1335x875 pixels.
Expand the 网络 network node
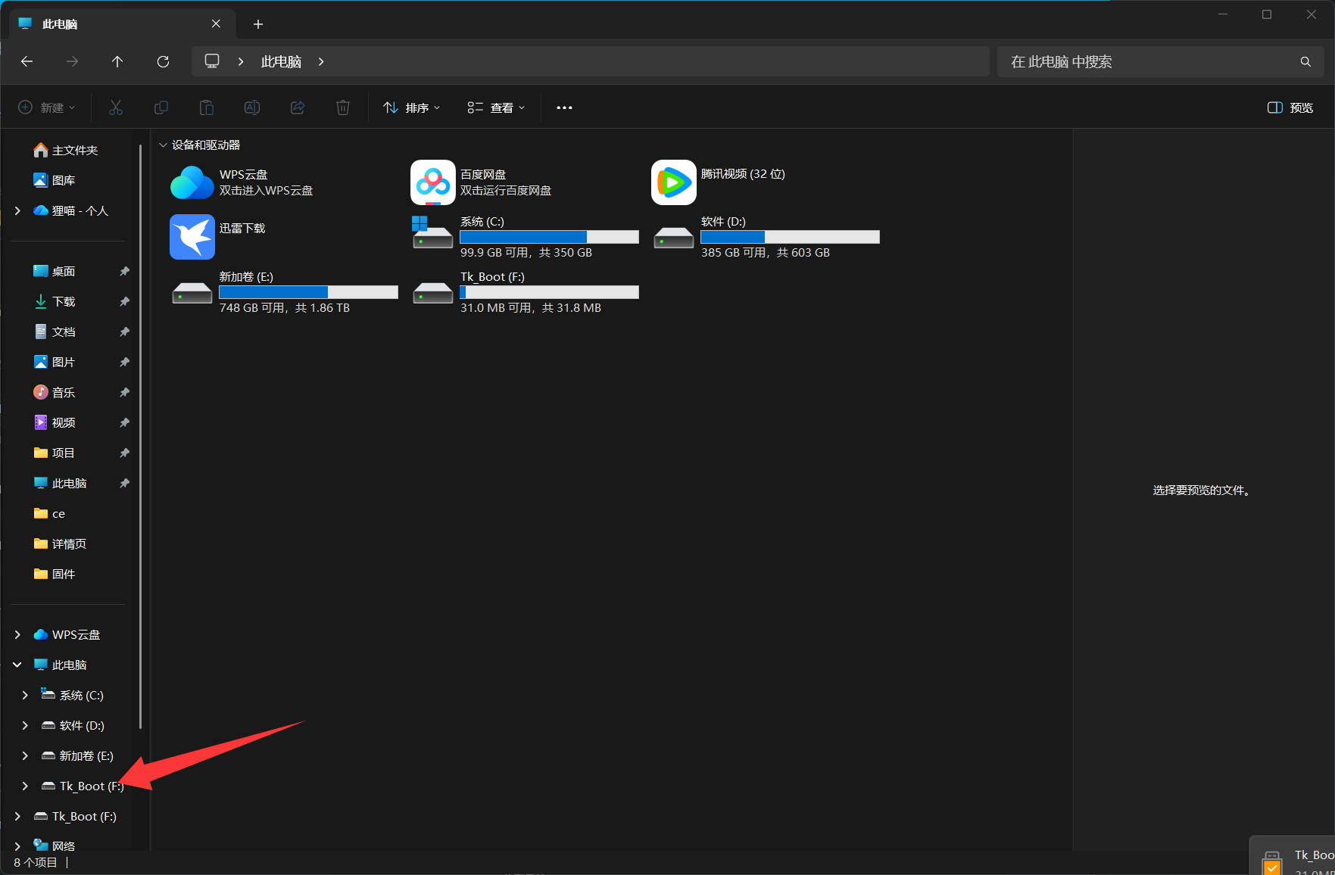(x=18, y=845)
